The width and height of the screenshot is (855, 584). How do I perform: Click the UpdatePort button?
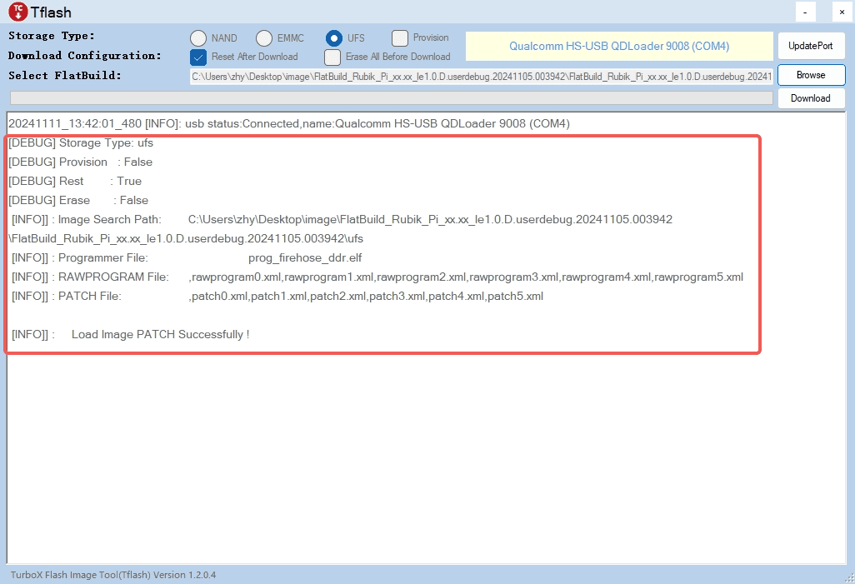[x=811, y=46]
